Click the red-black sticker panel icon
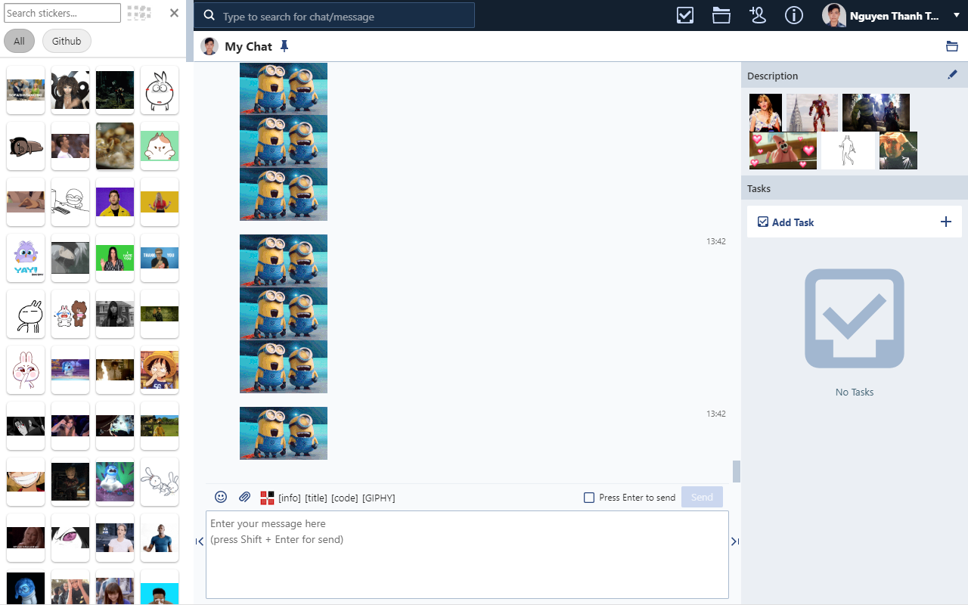The width and height of the screenshot is (968, 605). pyautogui.click(x=267, y=498)
